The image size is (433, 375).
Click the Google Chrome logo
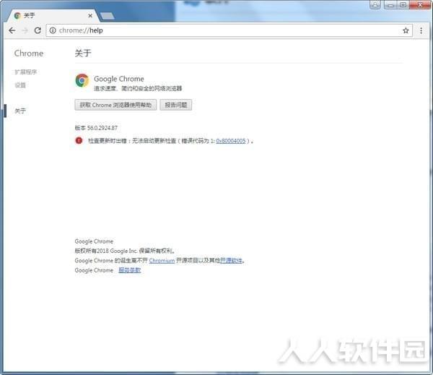(82, 80)
